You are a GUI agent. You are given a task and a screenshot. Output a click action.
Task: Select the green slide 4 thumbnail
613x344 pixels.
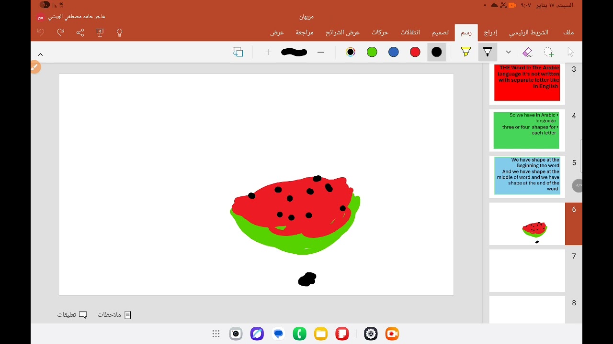[526, 130]
